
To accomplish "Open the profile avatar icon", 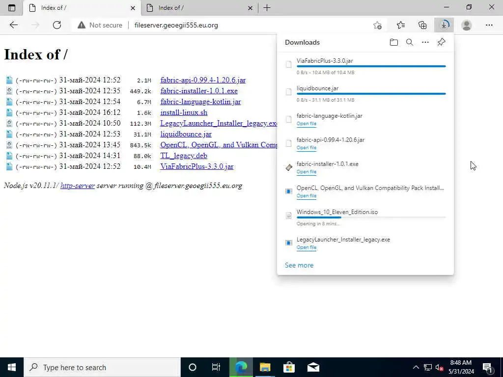I will coord(467,25).
